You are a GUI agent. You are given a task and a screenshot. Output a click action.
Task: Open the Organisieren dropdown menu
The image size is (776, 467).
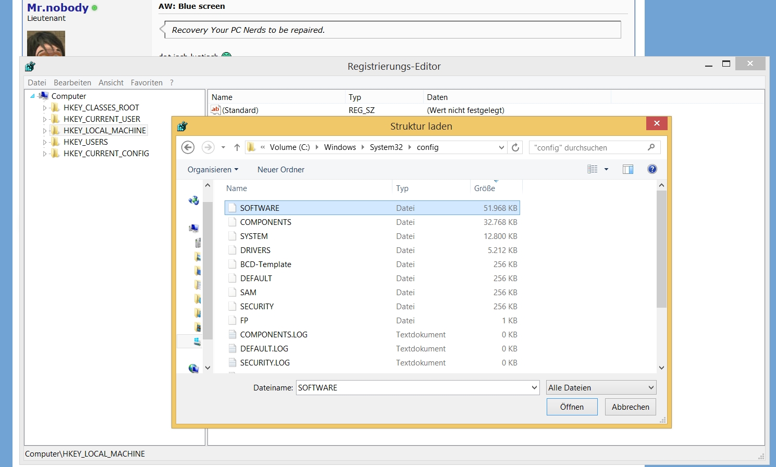(x=213, y=169)
